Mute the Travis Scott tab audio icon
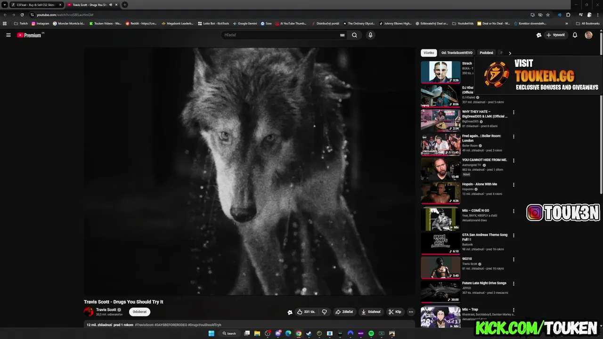The width and height of the screenshot is (603, 339). (111, 5)
